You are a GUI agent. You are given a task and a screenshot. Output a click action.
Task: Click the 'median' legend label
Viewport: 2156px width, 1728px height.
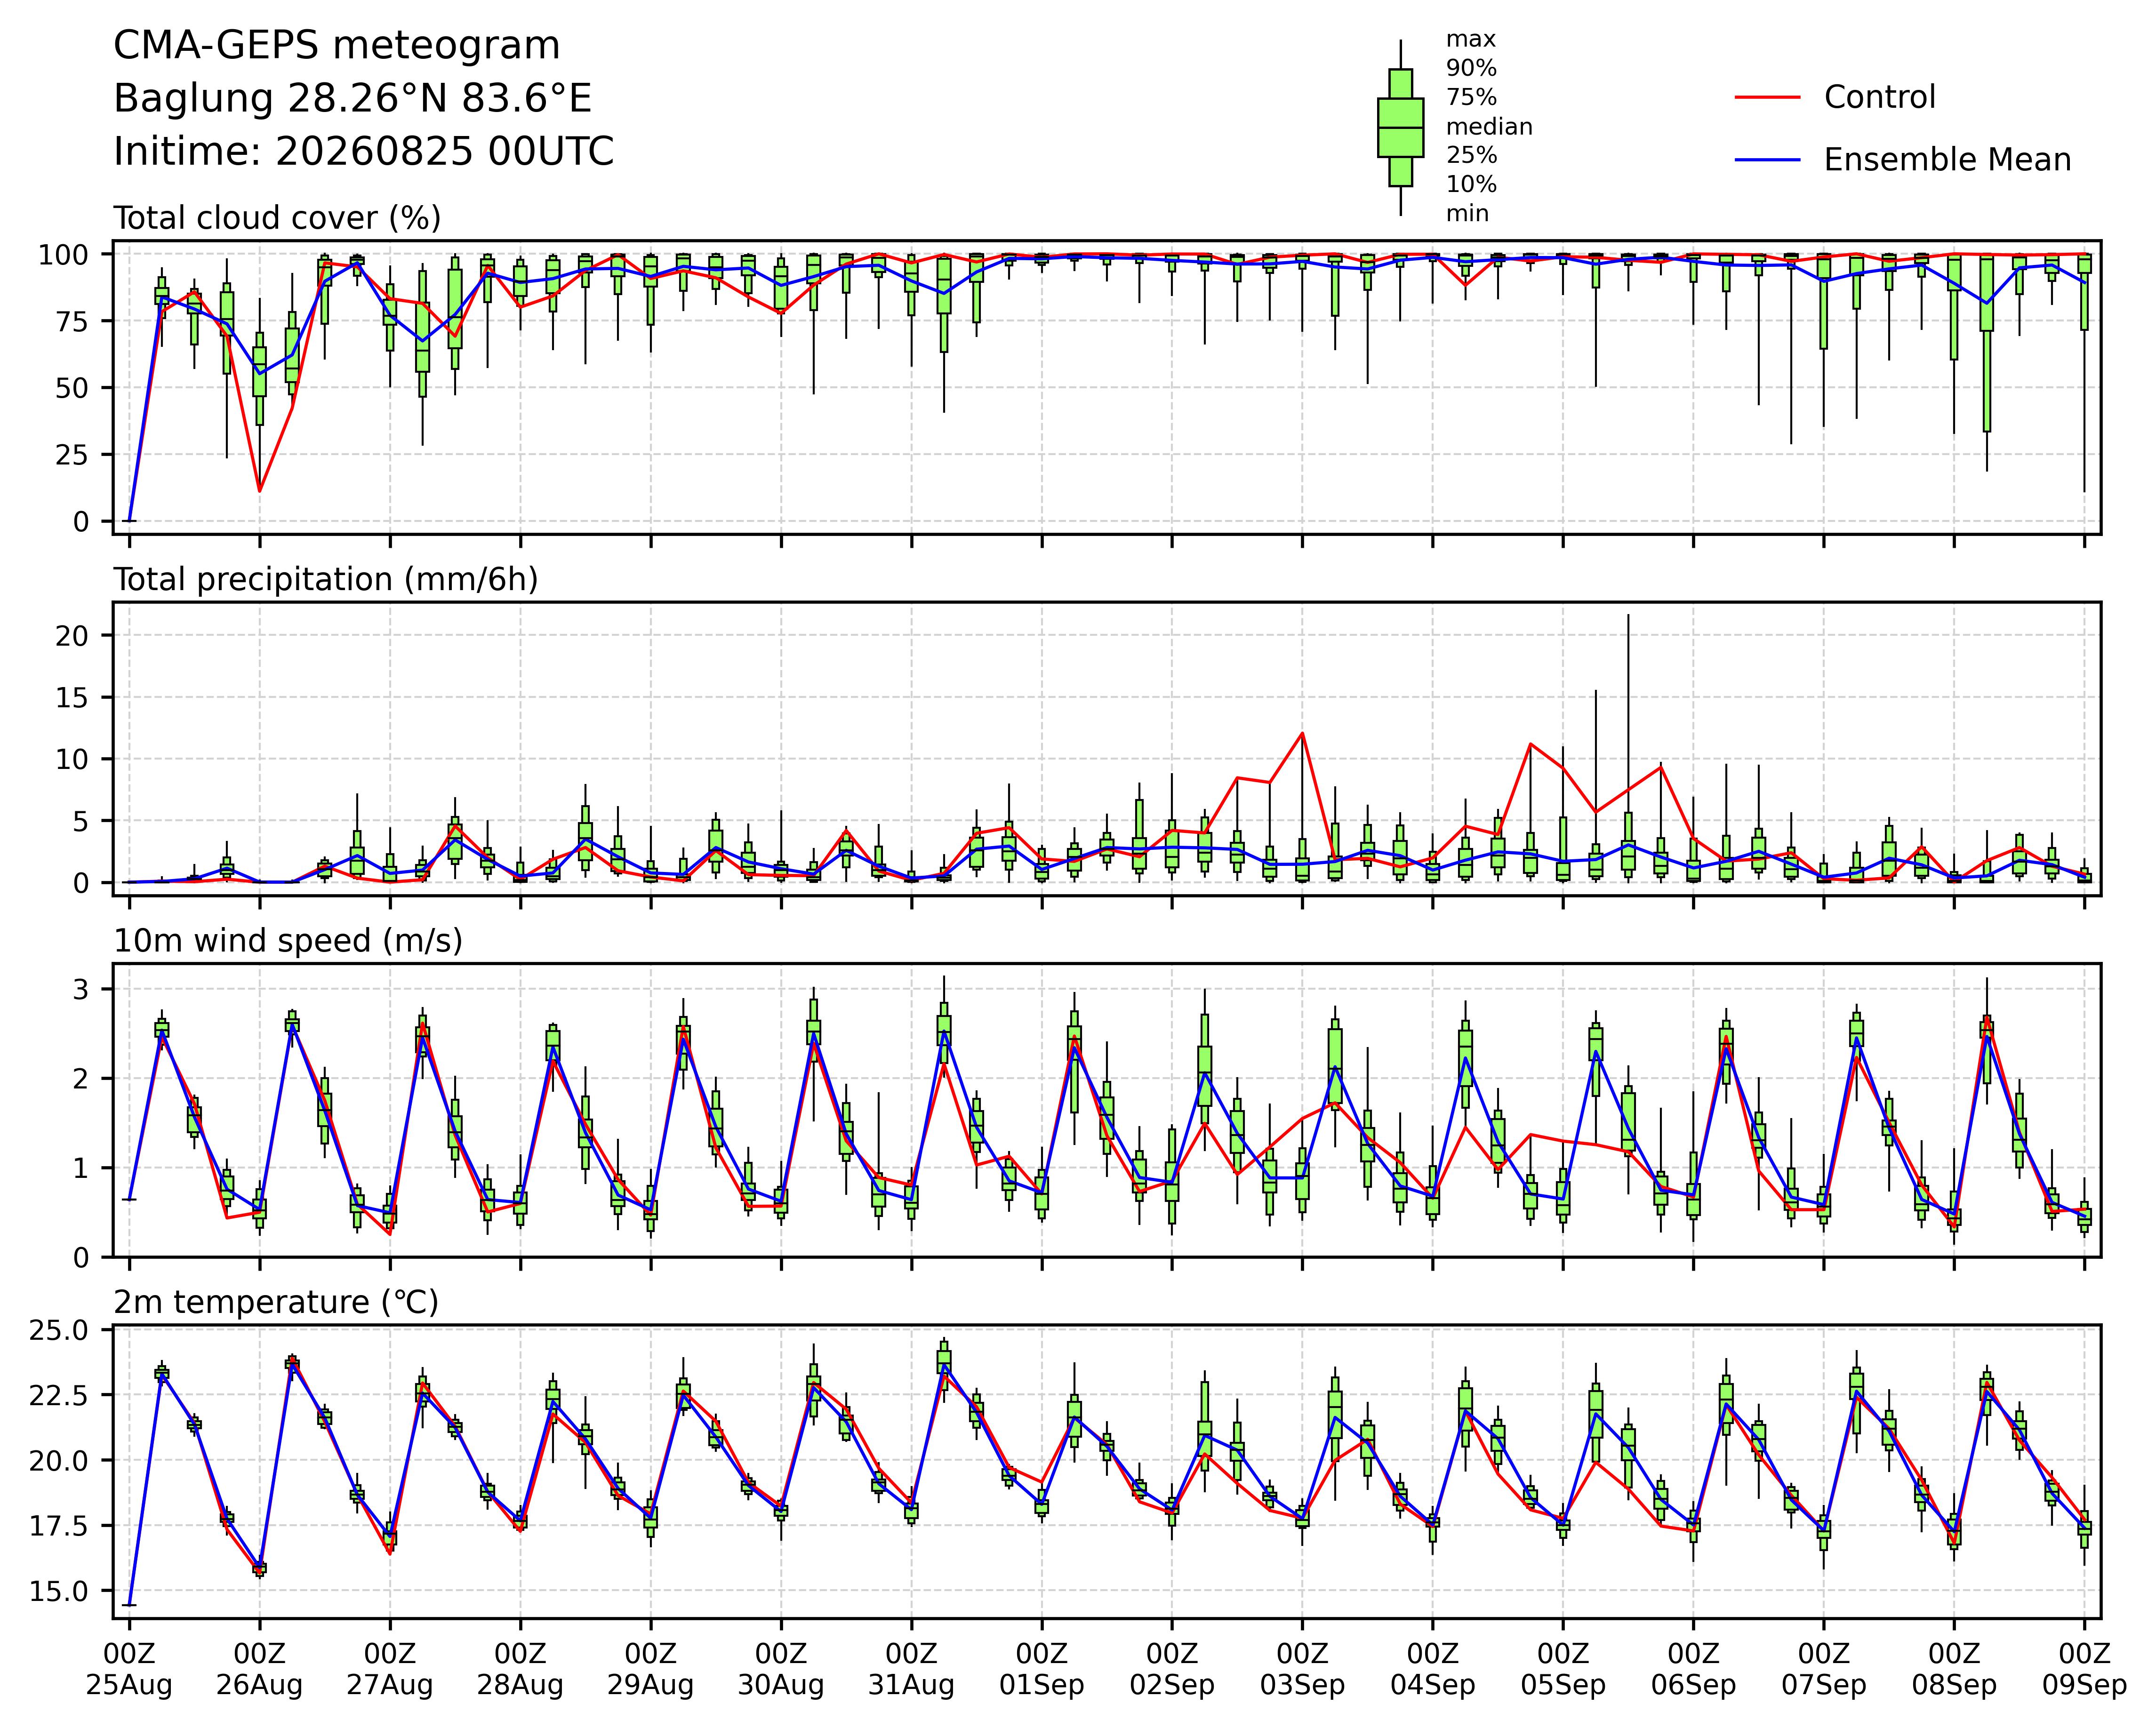coord(1489,127)
